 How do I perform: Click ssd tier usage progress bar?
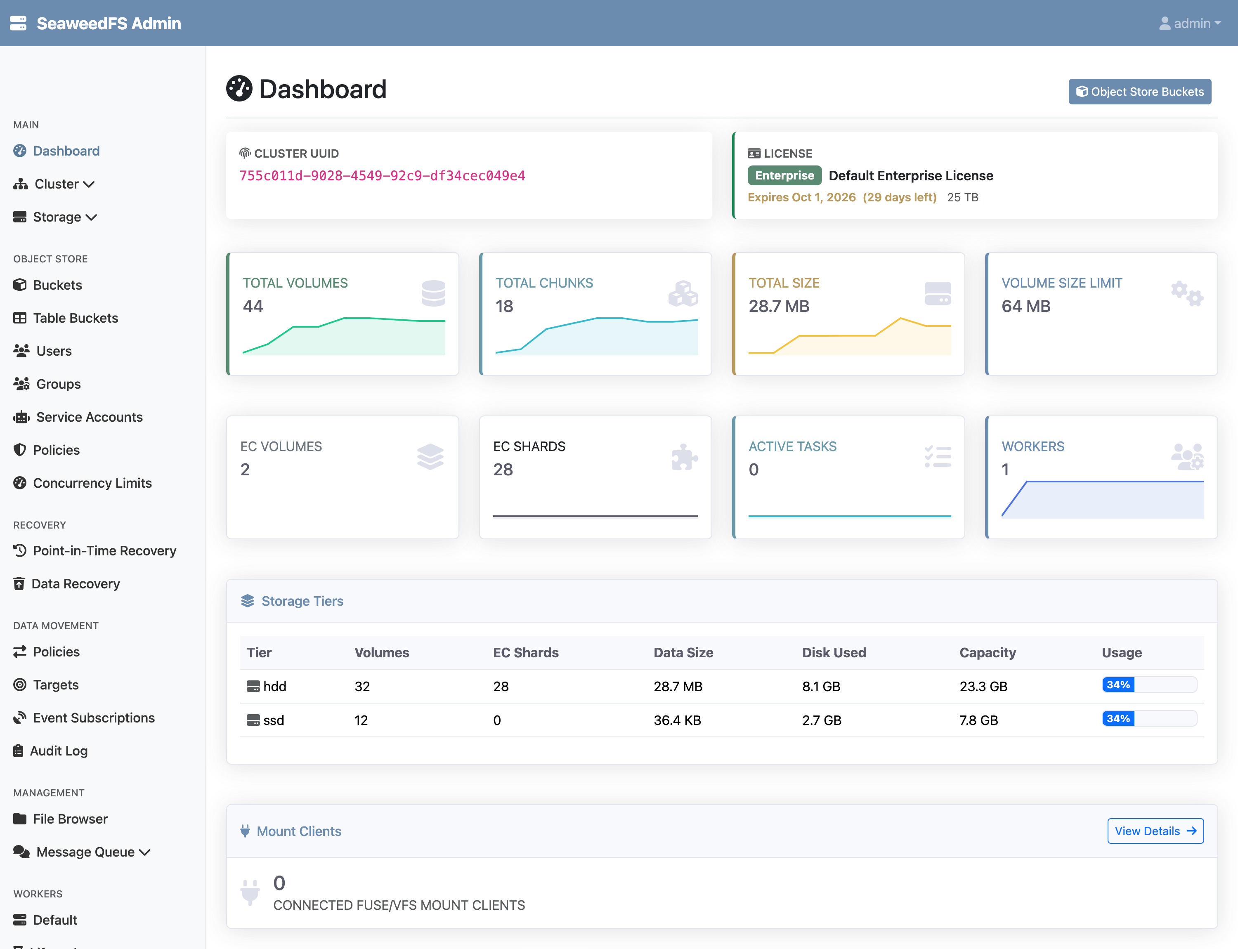point(1149,718)
